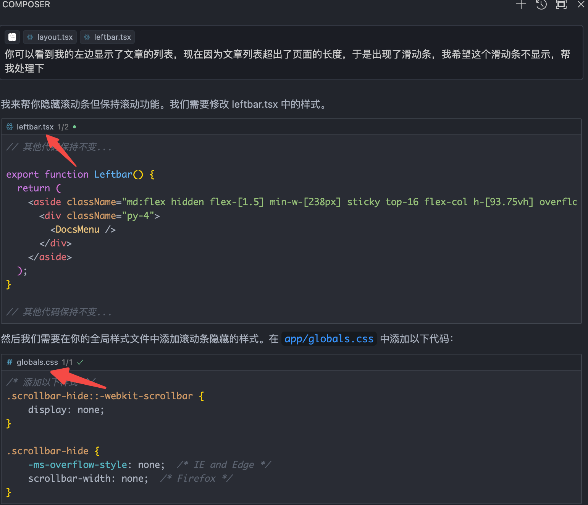588x505 pixels.
Task: Click the React icon on layout.tsx chip
Action: pos(30,37)
